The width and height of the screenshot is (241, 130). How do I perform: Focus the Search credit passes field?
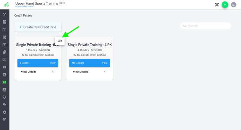tap(206, 26)
